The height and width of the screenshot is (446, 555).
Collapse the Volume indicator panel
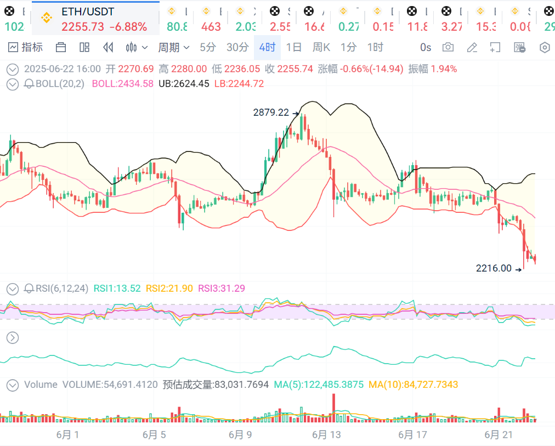coord(13,385)
